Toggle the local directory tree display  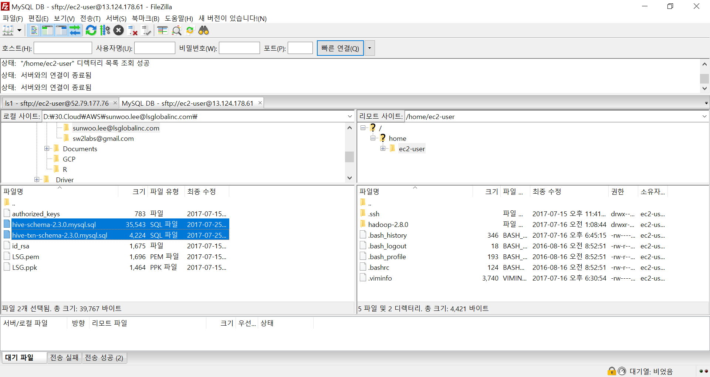47,30
